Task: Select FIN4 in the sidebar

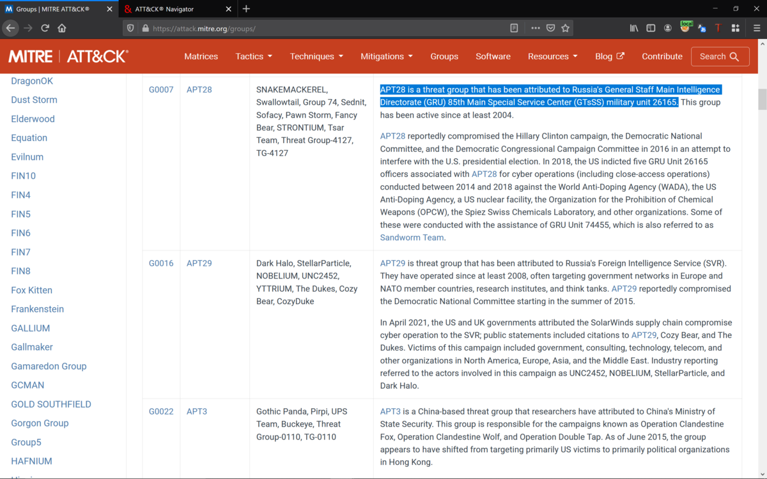Action: coord(20,195)
